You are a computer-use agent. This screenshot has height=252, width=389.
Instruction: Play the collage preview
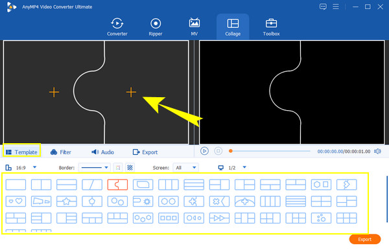coord(204,151)
